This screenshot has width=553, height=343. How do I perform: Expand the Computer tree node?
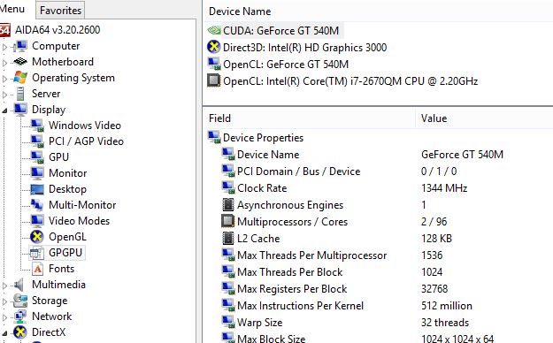4,47
